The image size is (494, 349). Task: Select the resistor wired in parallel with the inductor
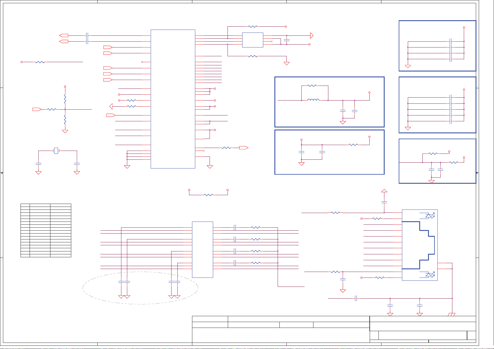pyautogui.click(x=312, y=86)
